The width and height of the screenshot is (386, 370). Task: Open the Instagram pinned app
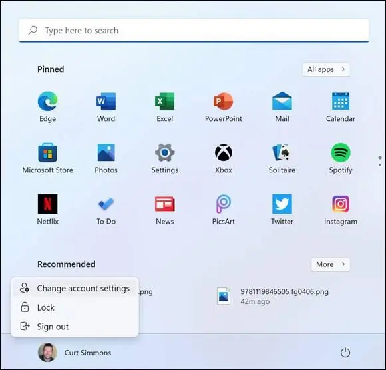(341, 209)
